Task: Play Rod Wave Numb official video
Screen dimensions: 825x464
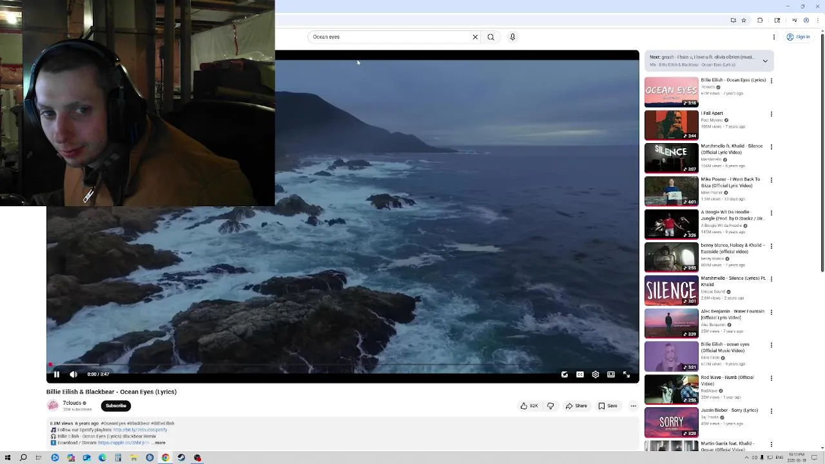Action: [x=672, y=389]
